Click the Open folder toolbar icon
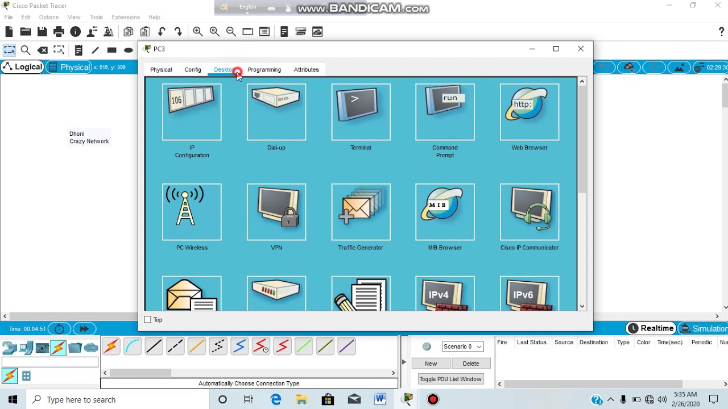Image resolution: width=728 pixels, height=409 pixels. click(x=26, y=32)
